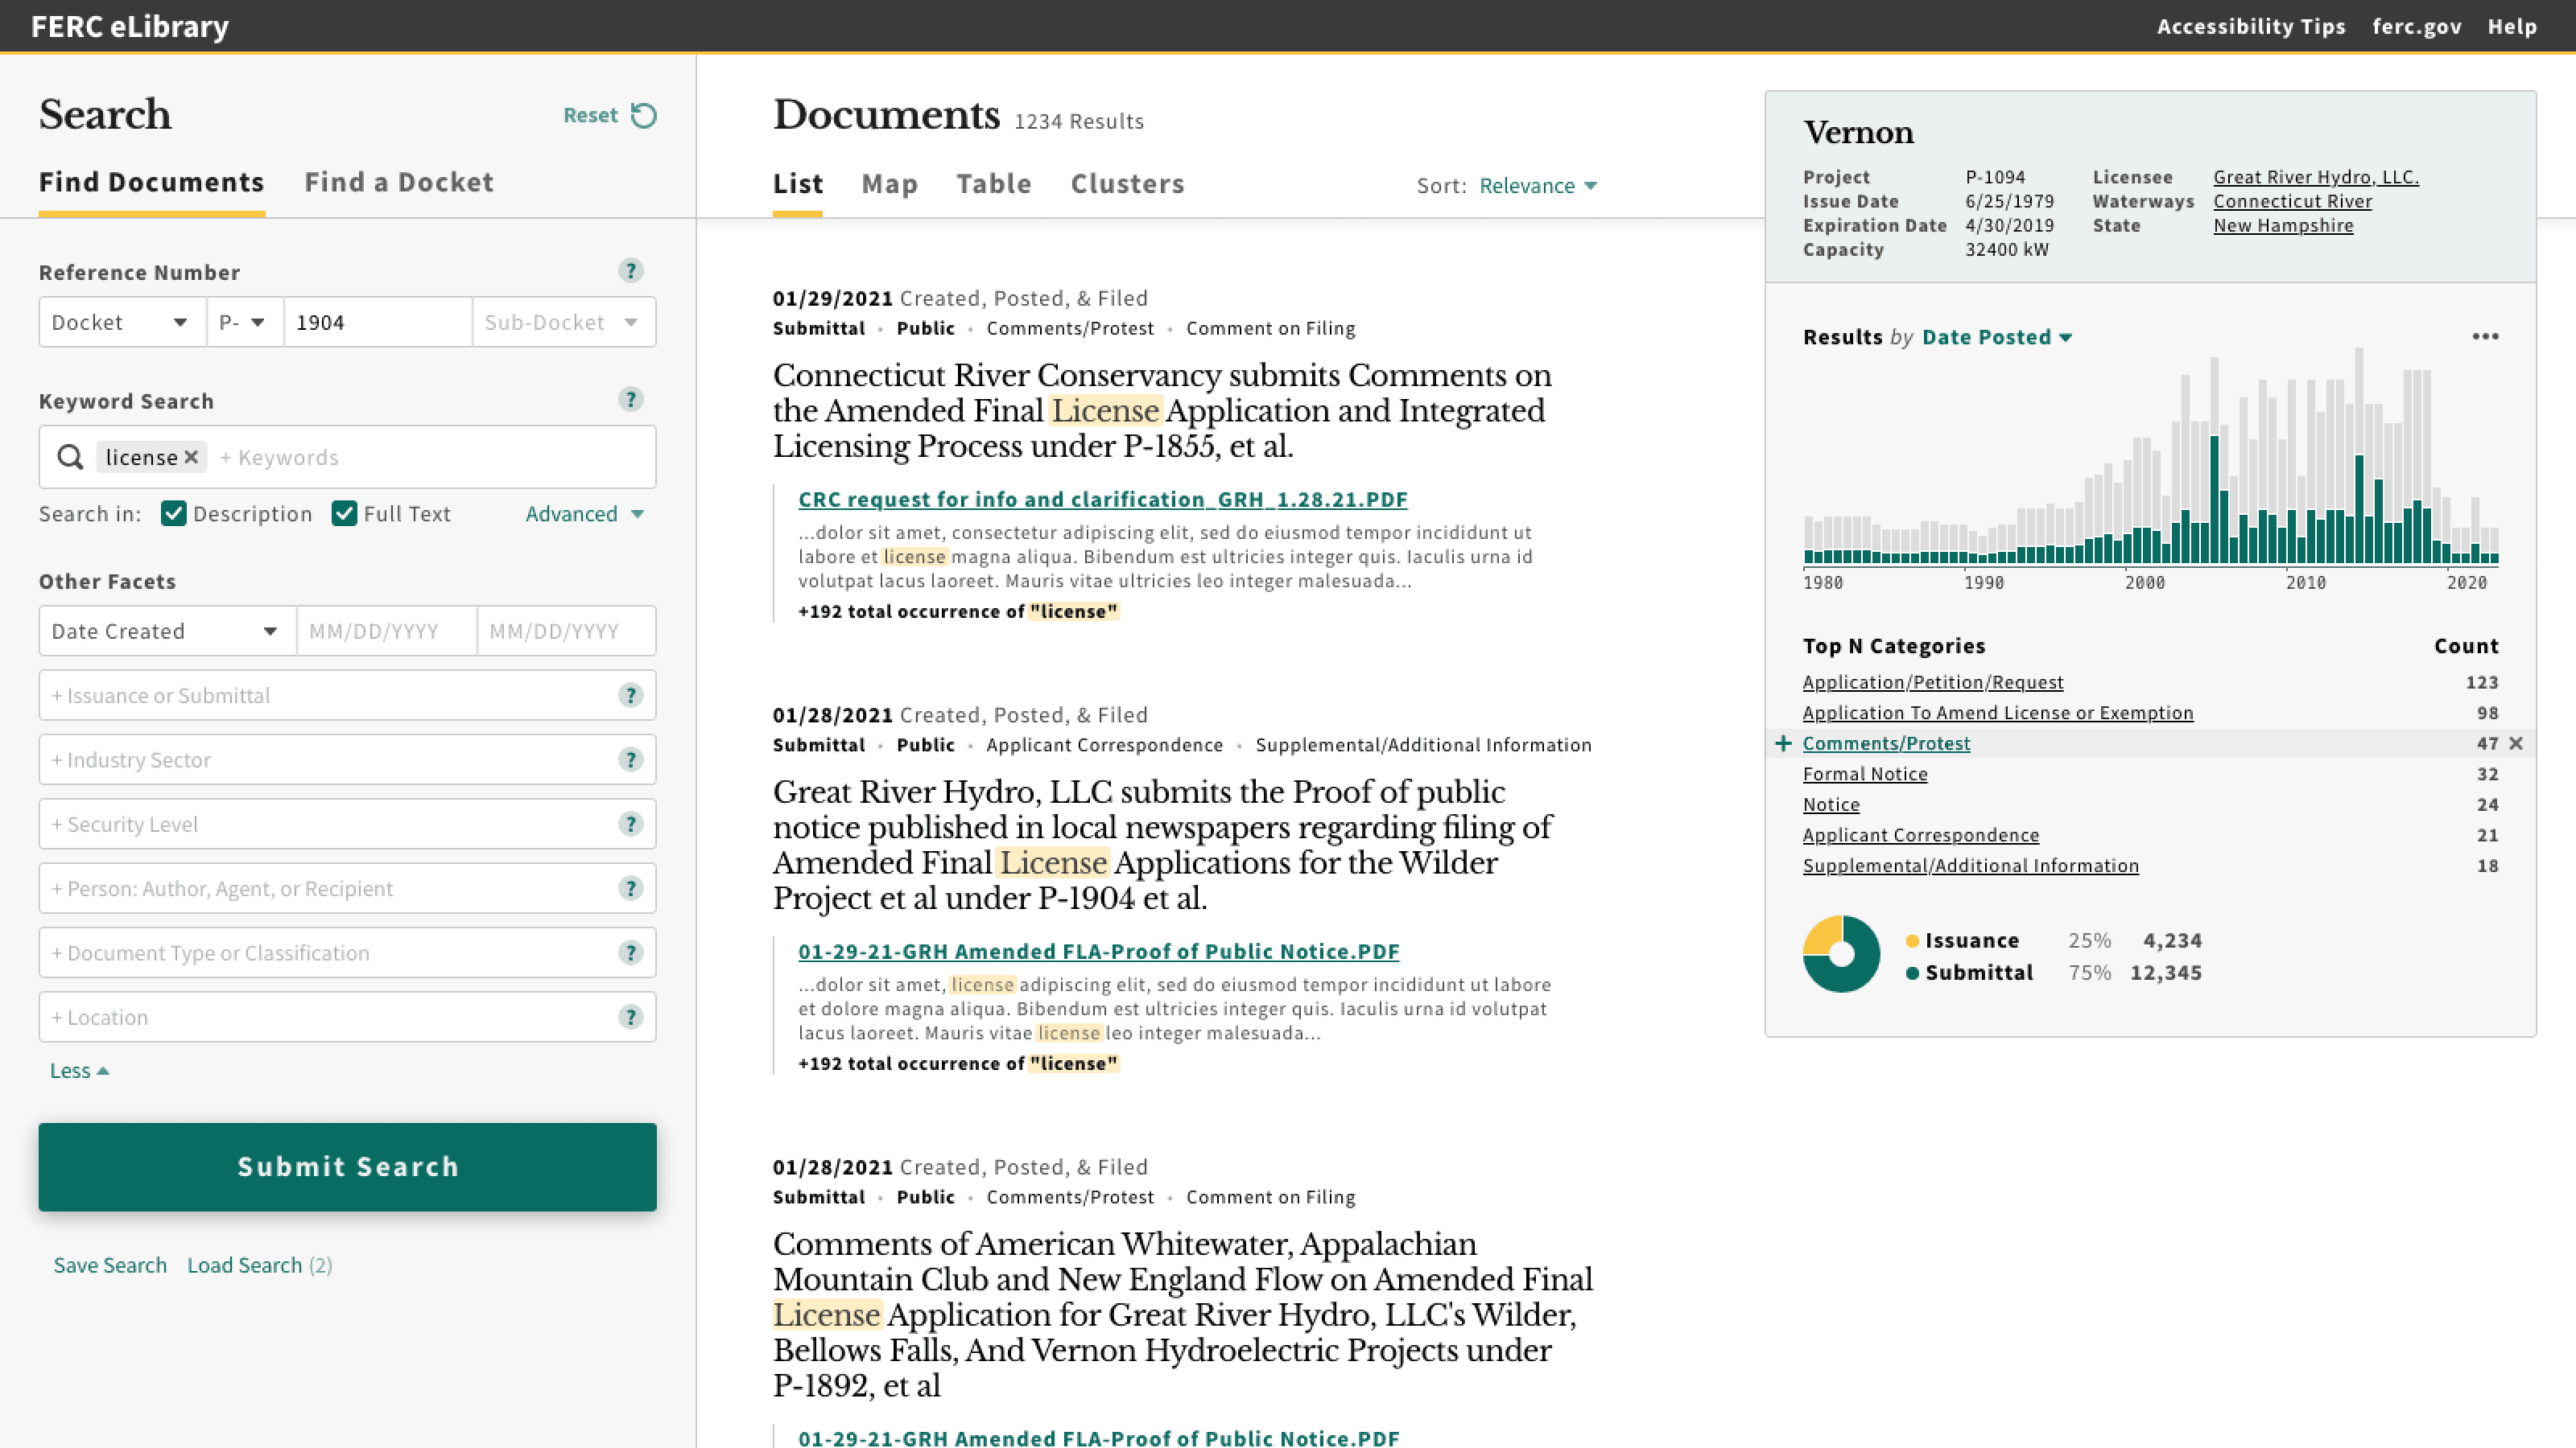The image size is (2576, 1448).
Task: Click Save Search link
Action: [110, 1265]
